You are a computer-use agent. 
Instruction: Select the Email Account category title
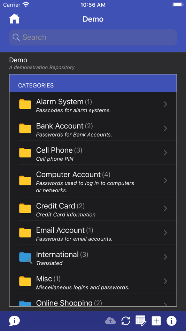[x=60, y=230]
